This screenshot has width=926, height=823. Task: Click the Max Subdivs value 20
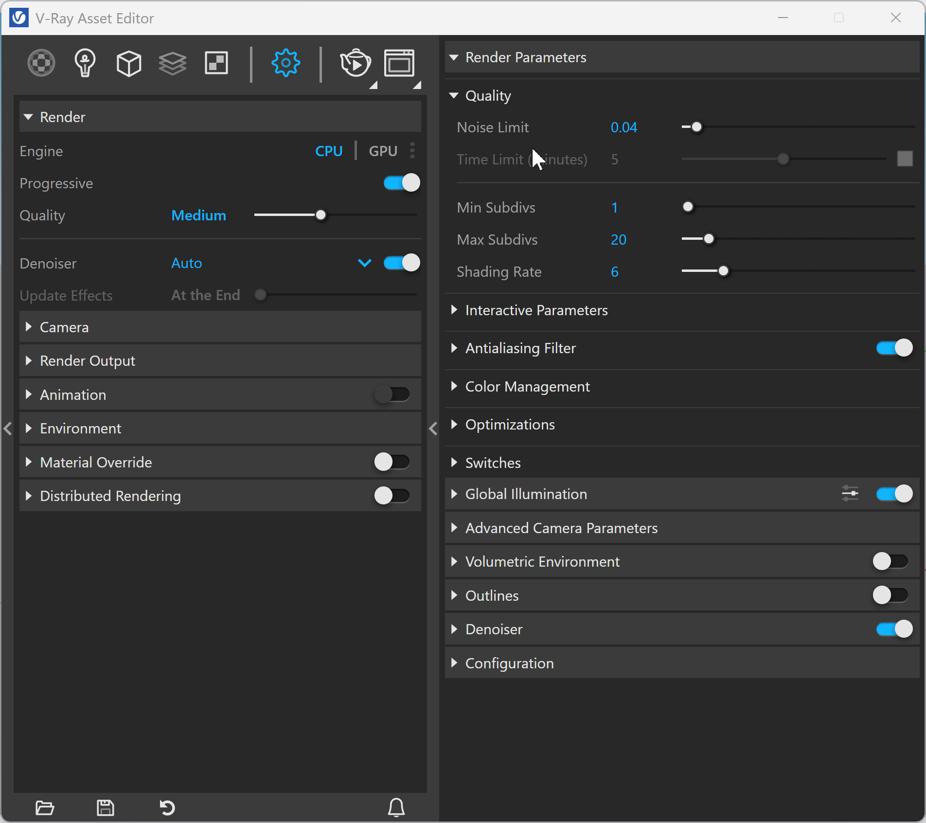(x=619, y=240)
